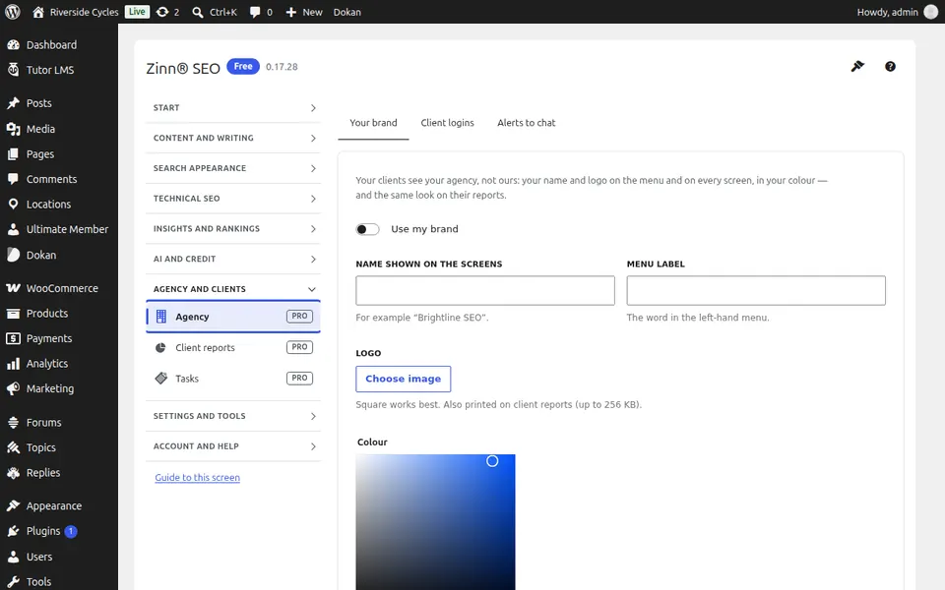Collapse the Agency and Clients section
Screen dimensions: 945x590
233,289
